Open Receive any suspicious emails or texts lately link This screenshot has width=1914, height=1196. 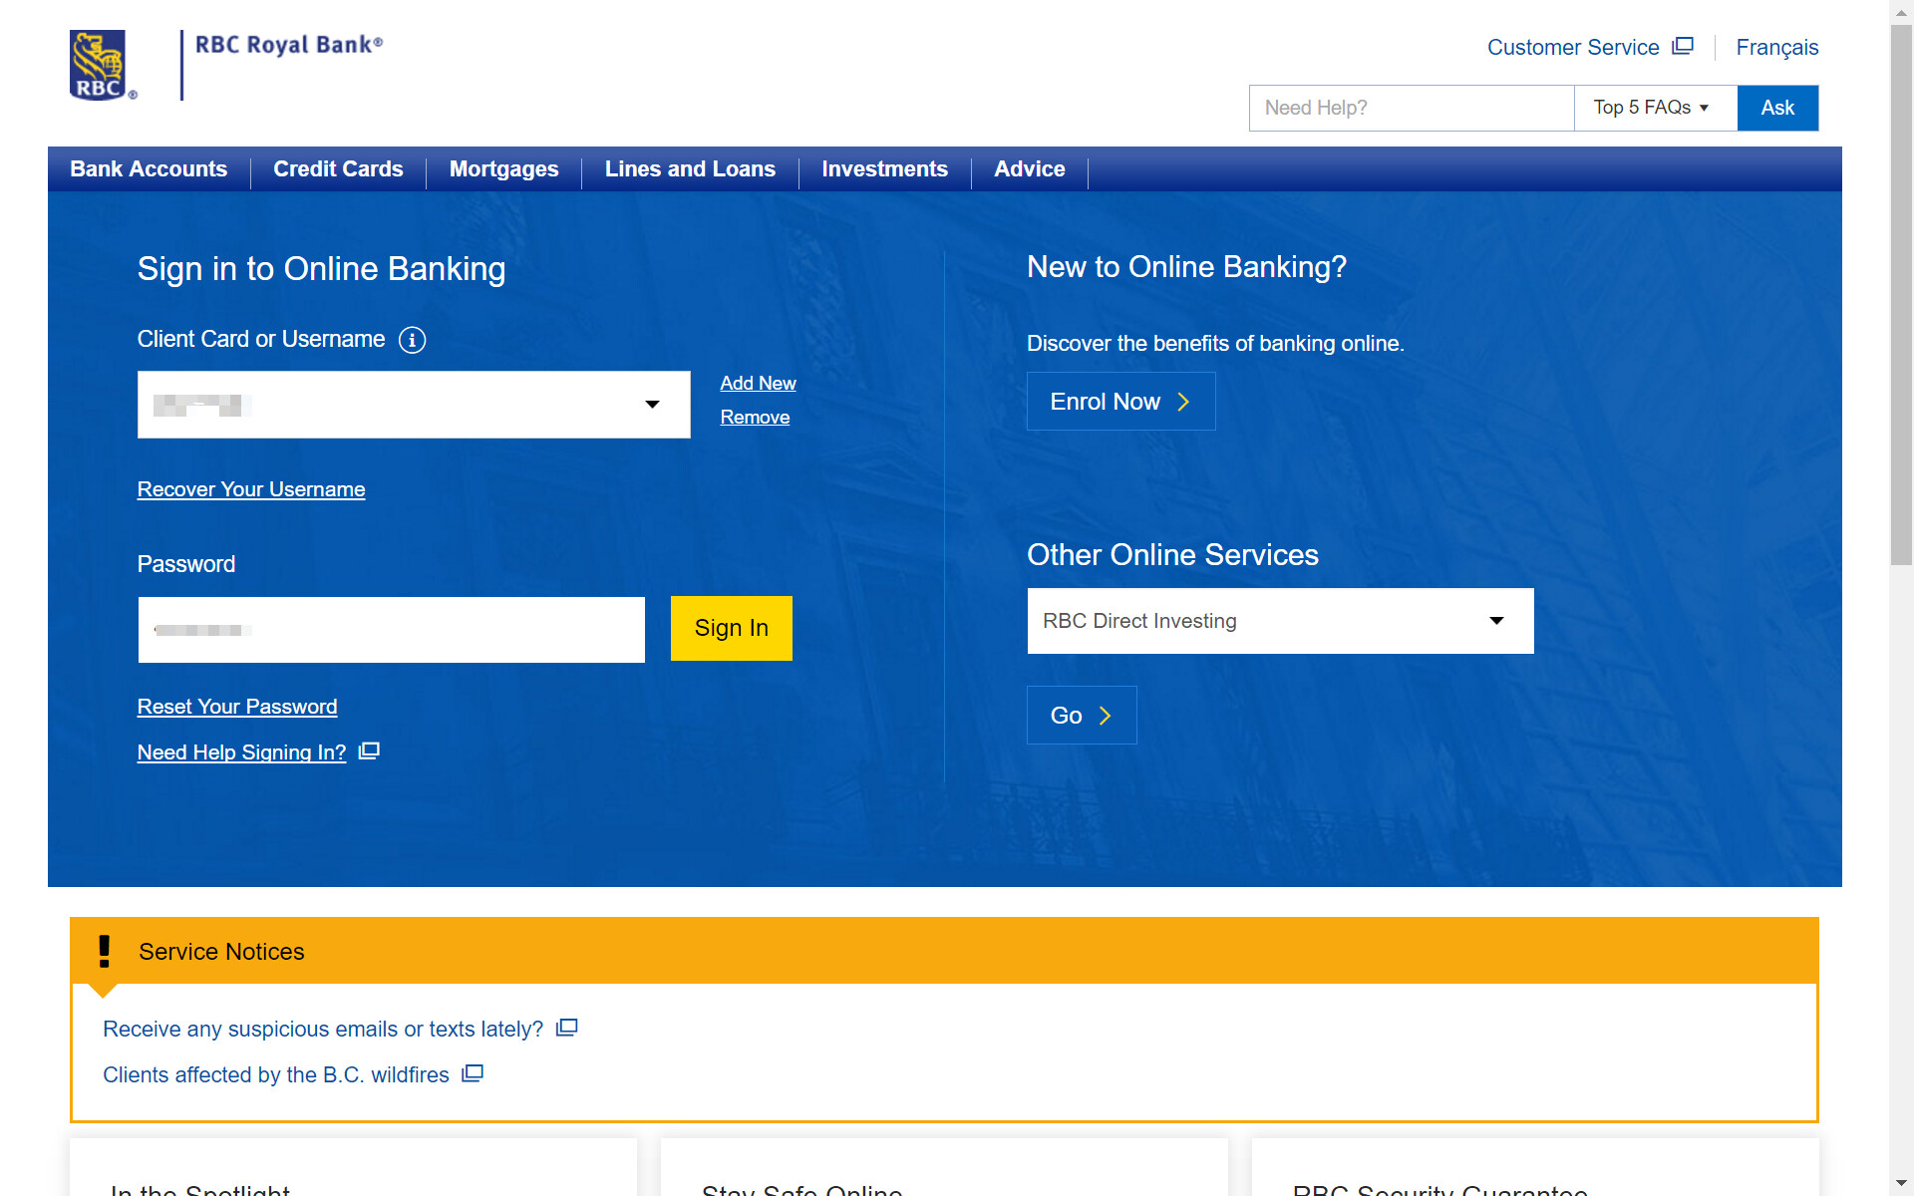pyautogui.click(x=323, y=1029)
